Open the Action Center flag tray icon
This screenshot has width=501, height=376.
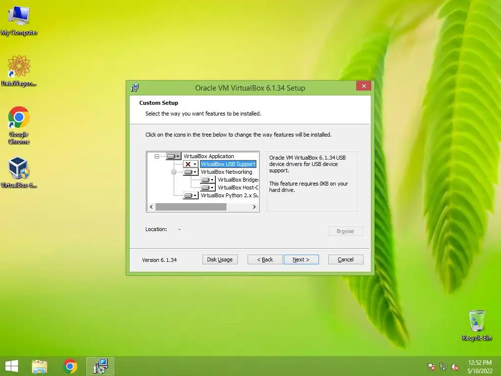(432, 367)
